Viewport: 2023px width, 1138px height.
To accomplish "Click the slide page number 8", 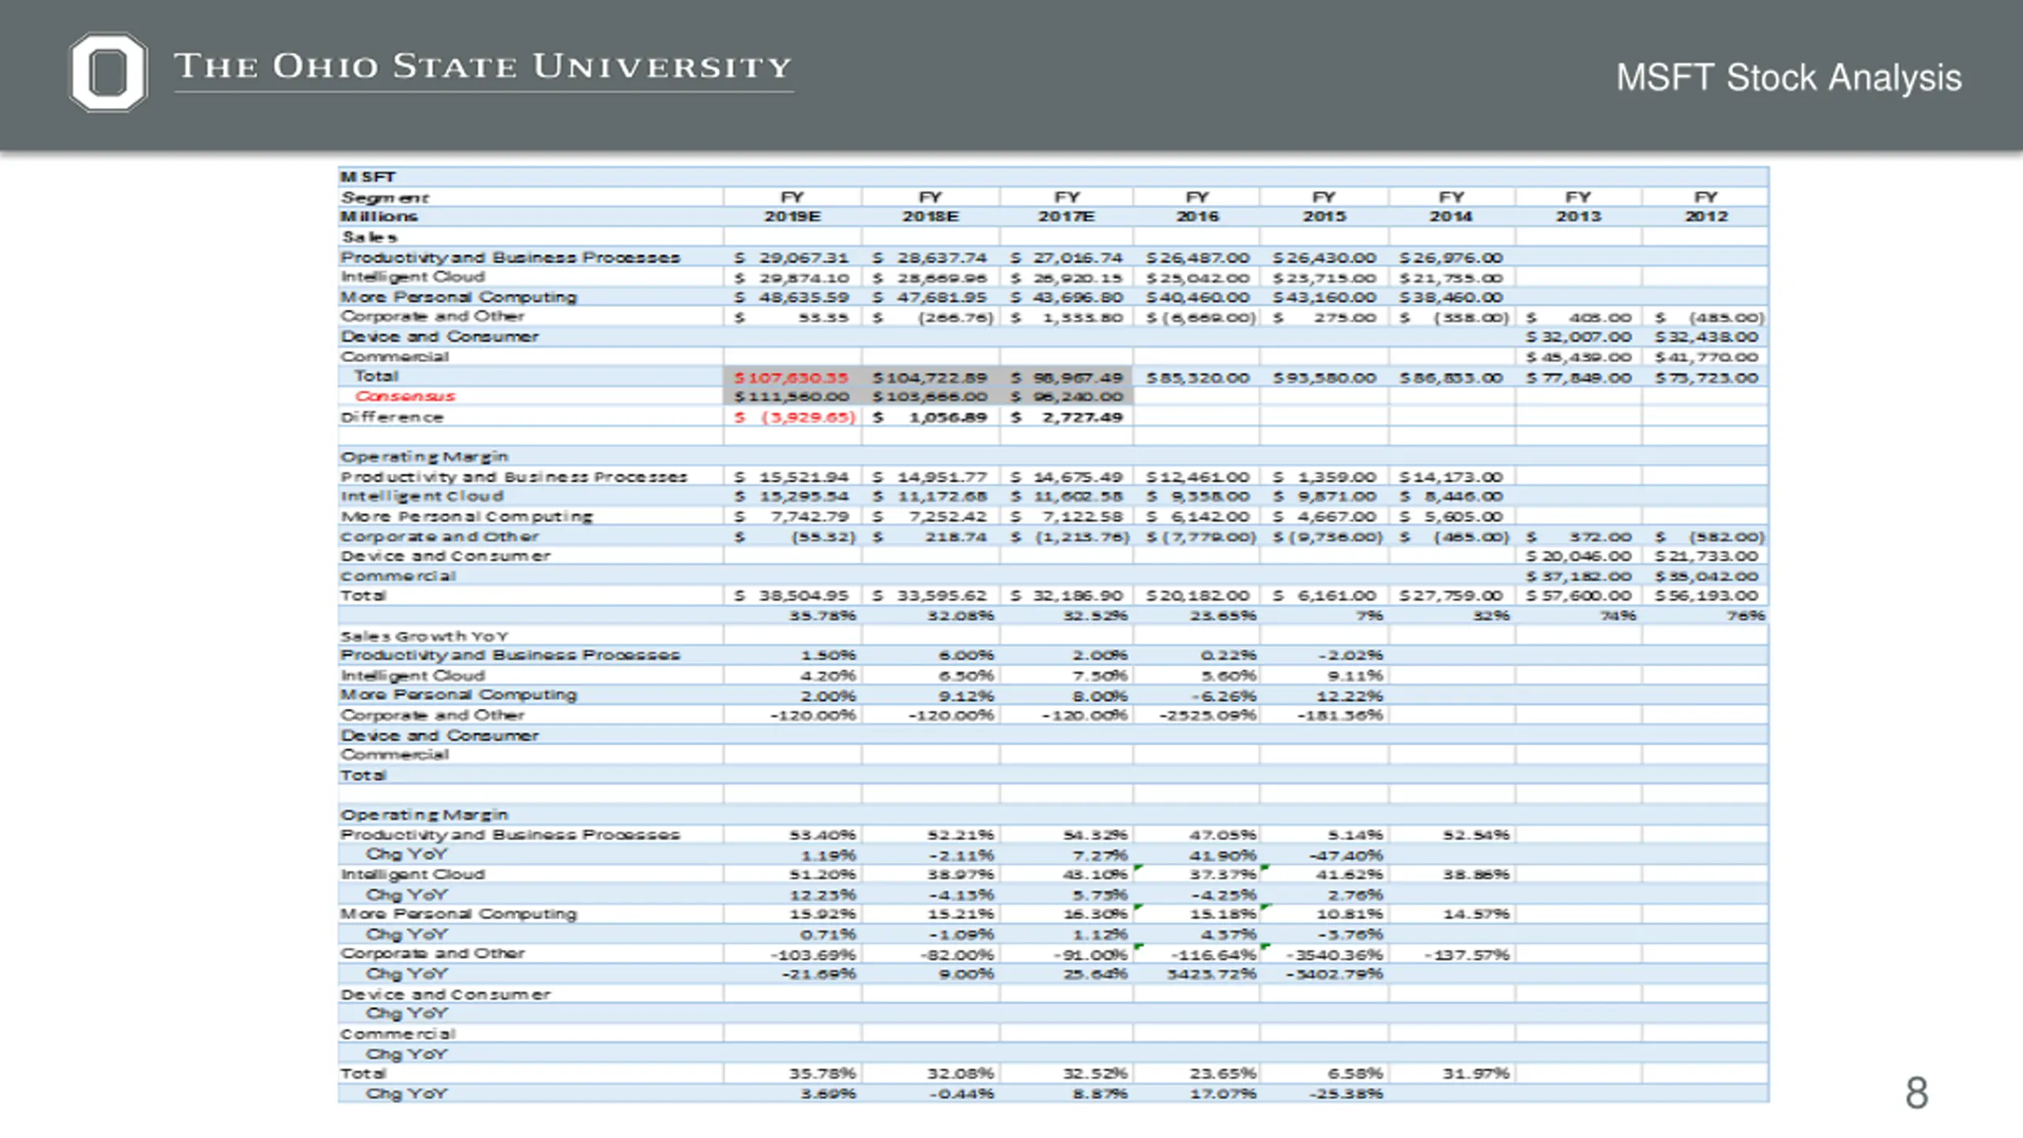I will (1916, 1093).
